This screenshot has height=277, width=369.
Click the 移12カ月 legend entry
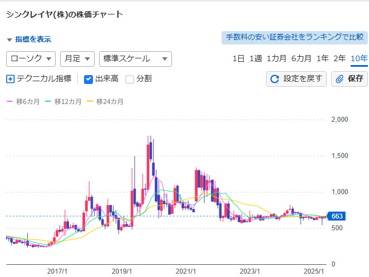63,102
